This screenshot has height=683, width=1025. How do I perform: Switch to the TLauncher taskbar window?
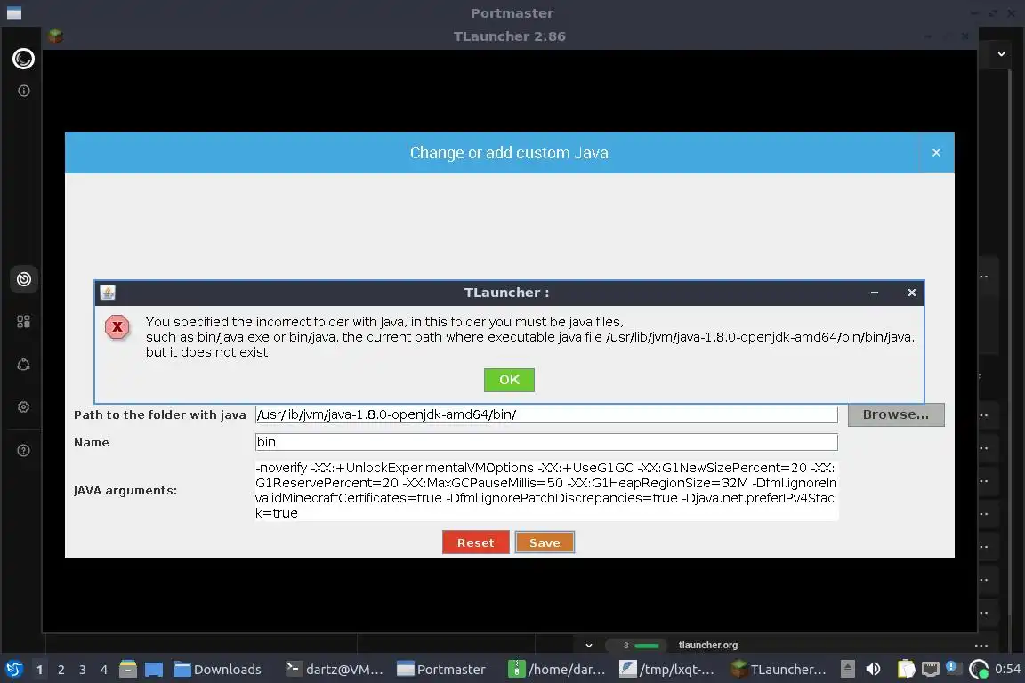point(778,670)
